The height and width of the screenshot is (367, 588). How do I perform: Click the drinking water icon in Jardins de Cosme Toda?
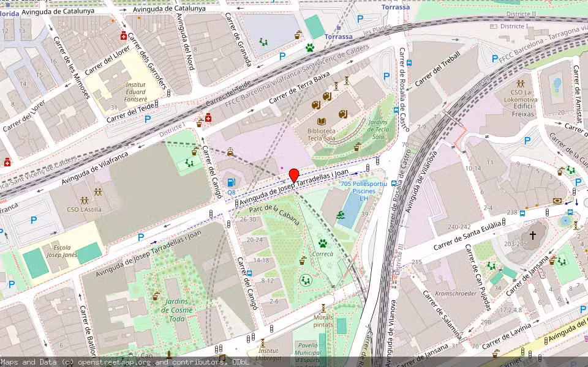click(156, 296)
